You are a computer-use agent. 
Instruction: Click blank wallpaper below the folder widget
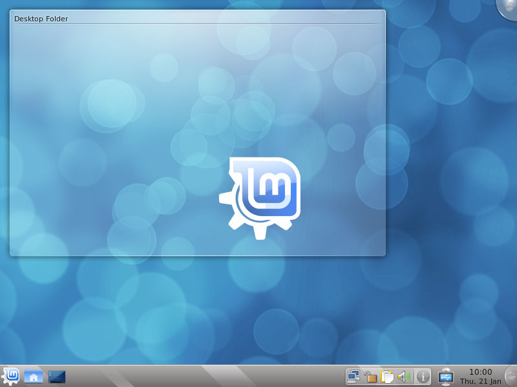point(194,310)
